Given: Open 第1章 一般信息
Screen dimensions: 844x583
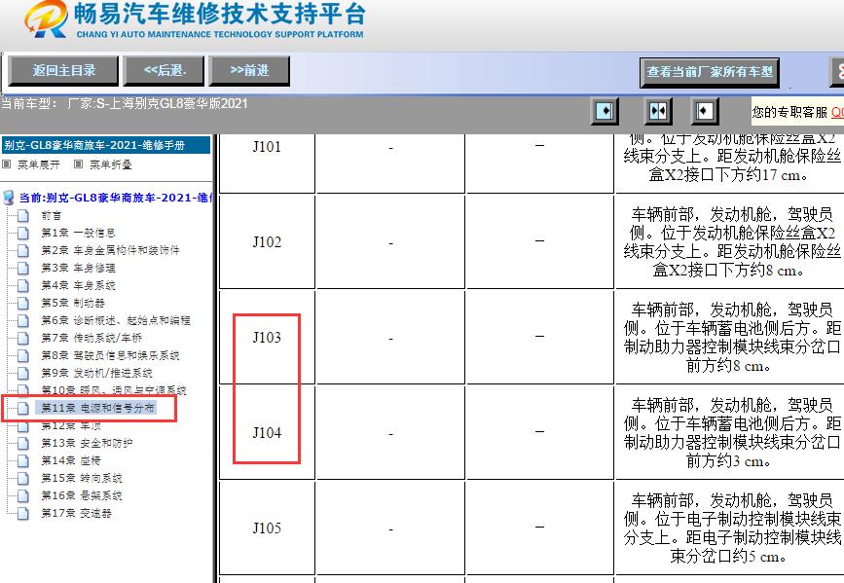Looking at the screenshot, I should coord(79,233).
